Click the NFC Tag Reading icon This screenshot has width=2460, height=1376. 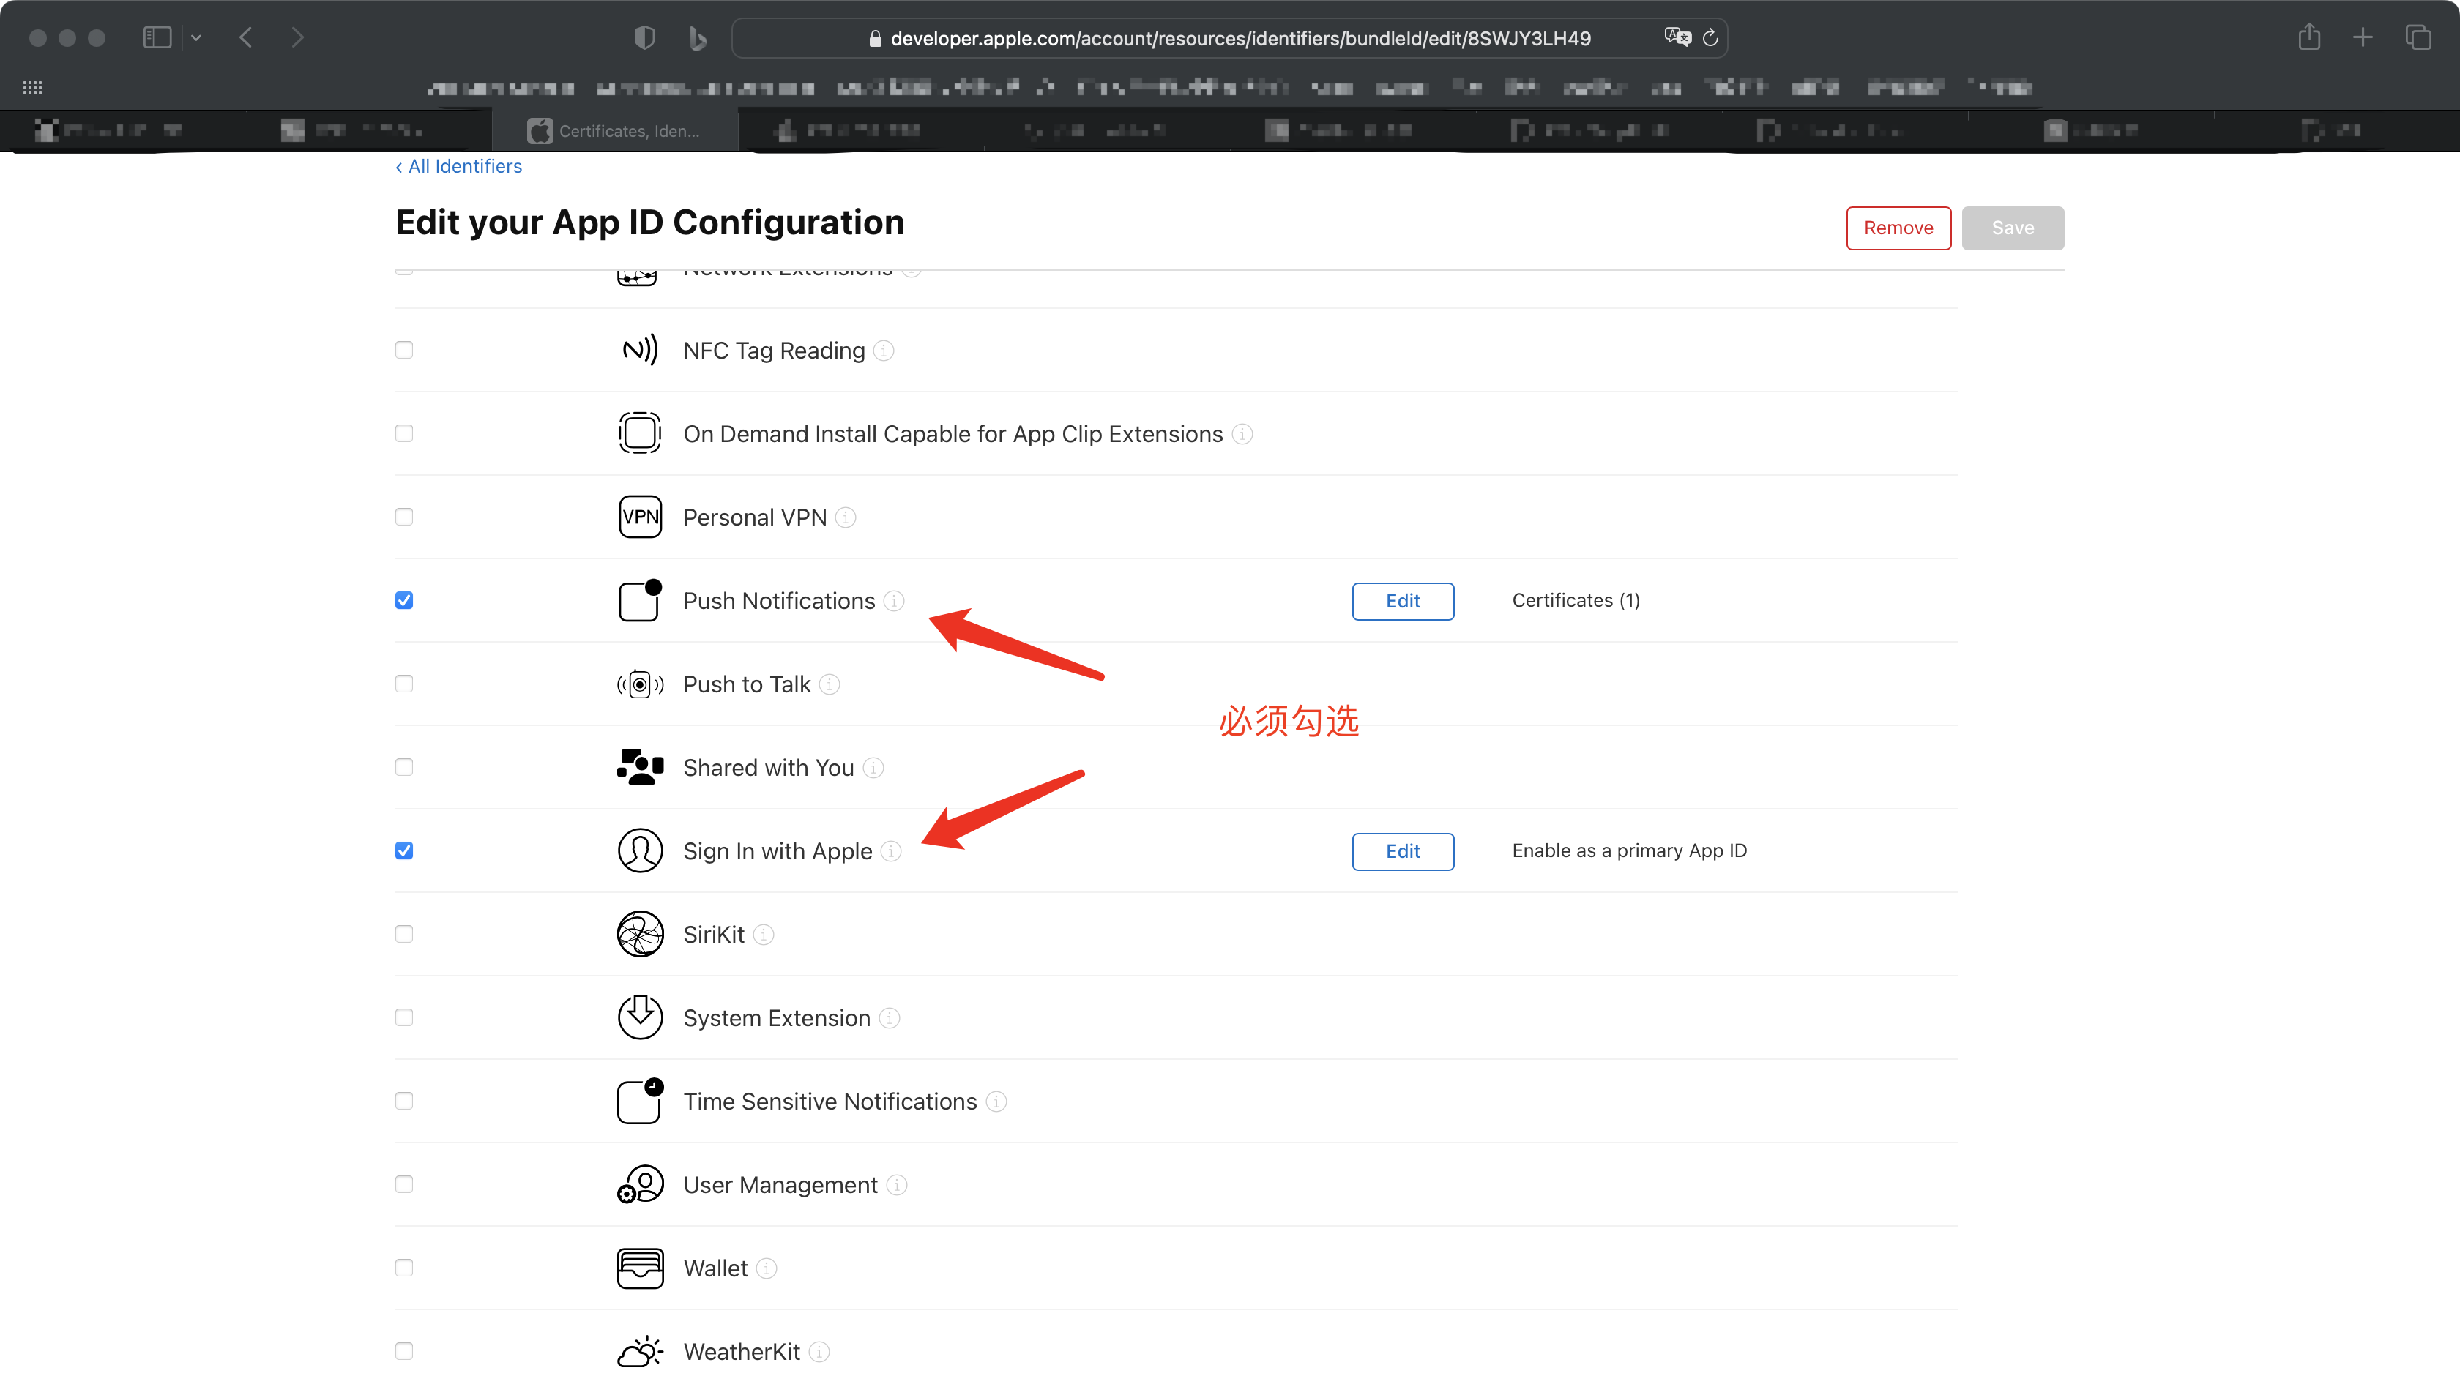640,351
